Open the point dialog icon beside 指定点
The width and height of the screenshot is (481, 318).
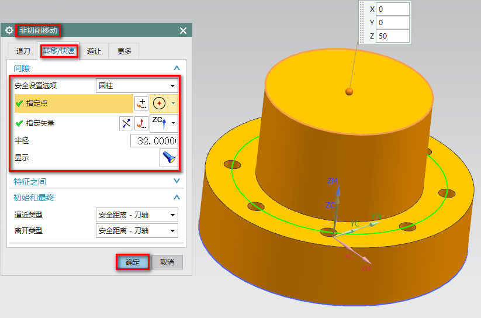141,103
